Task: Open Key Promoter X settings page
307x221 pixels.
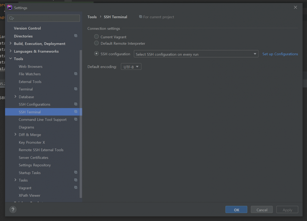Action: point(32,143)
